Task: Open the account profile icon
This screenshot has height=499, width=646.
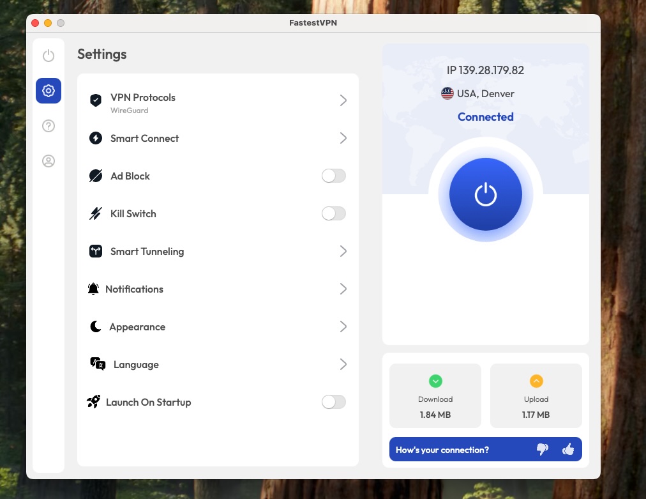Action: [49, 161]
